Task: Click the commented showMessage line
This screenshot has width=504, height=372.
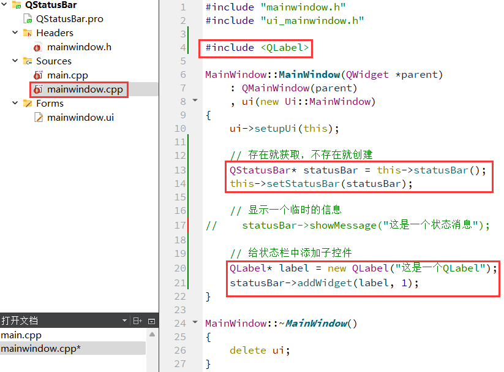Action: tap(347, 225)
